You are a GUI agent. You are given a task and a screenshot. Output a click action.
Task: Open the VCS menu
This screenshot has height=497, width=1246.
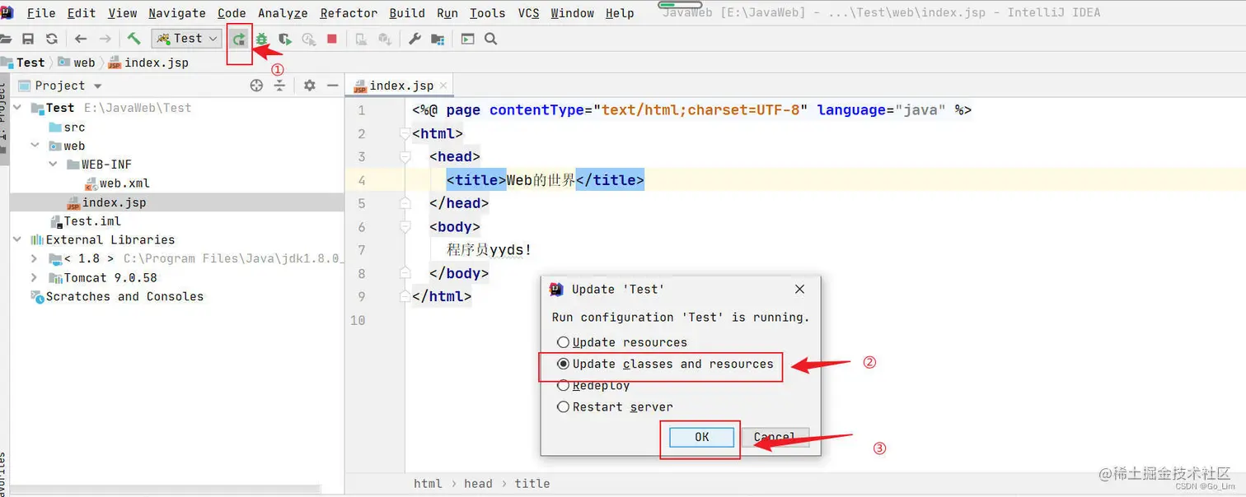point(528,13)
